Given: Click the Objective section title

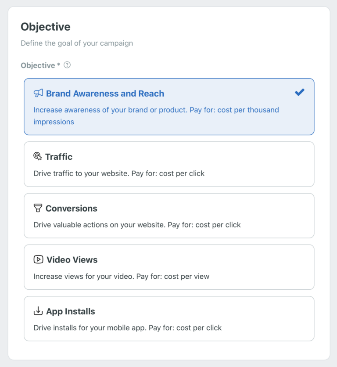Looking at the screenshot, I should point(45,27).
